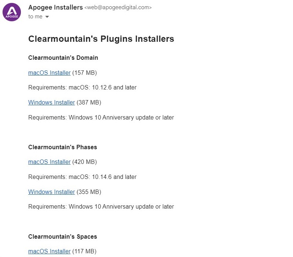Open Windows Installer link for Clearmountain's Domain

point(51,103)
